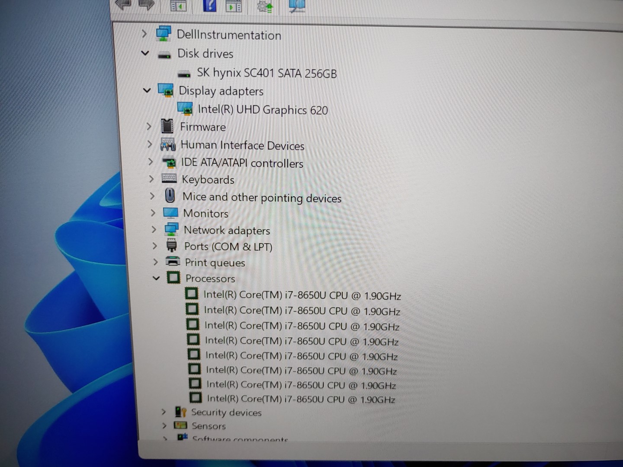Click the Processors category chip icon
The width and height of the screenshot is (623, 467).
tap(173, 277)
